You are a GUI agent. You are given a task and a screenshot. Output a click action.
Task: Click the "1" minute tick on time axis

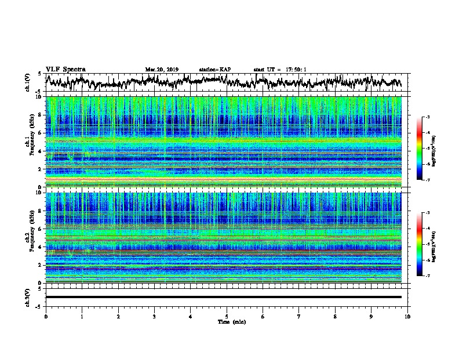82,317
